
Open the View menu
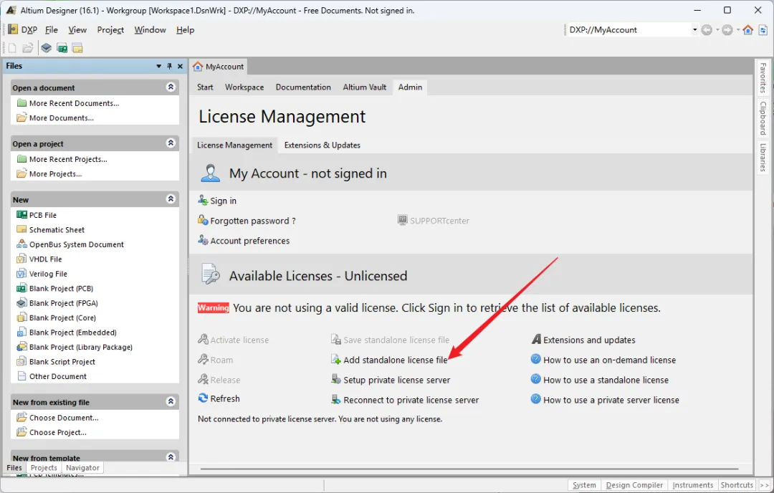click(x=77, y=29)
